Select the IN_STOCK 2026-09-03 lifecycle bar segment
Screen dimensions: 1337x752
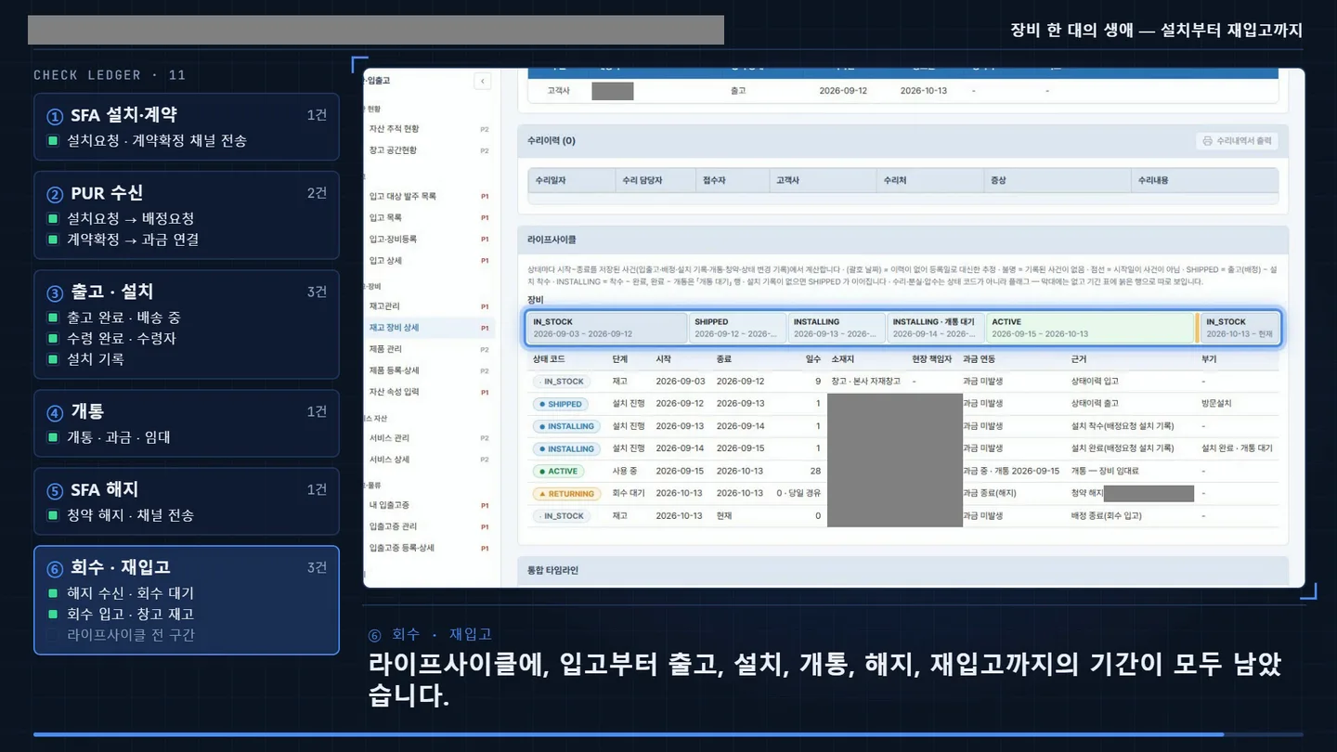[x=607, y=328]
